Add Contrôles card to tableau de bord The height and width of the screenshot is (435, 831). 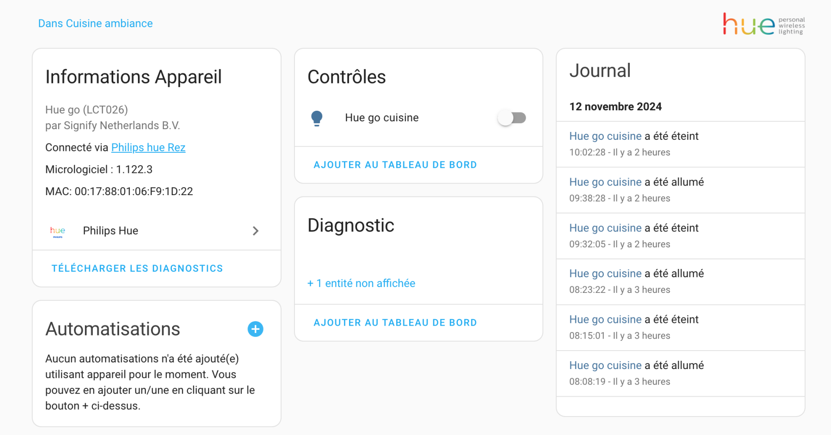coord(395,165)
